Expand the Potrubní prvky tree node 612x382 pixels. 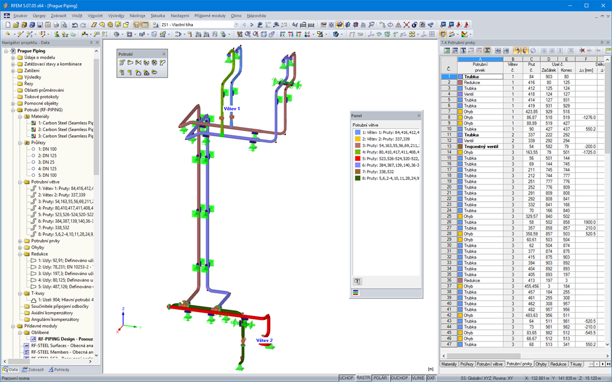[20, 241]
